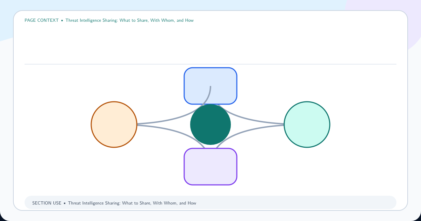
Task: Select the mint green circle node
Action: 307,125
